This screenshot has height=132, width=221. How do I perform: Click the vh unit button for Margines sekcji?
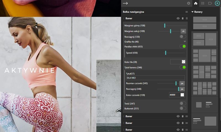coord(183,31)
